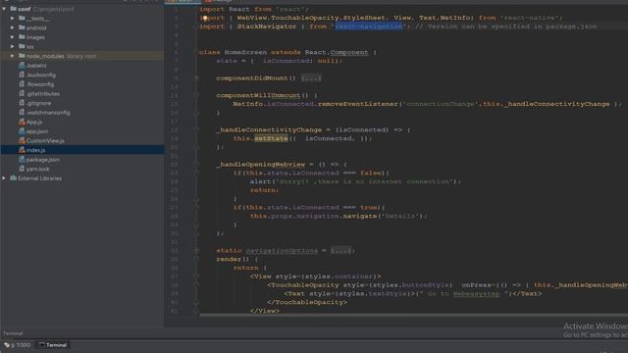Click 'navigate' in this.props.navigation.navigate
This screenshot has height=353, width=628.
[360, 216]
